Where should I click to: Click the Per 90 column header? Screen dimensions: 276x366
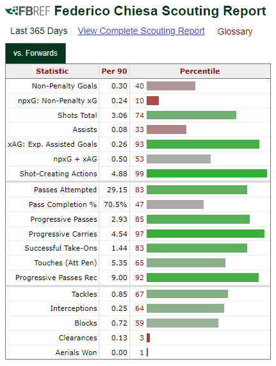pyautogui.click(x=114, y=71)
